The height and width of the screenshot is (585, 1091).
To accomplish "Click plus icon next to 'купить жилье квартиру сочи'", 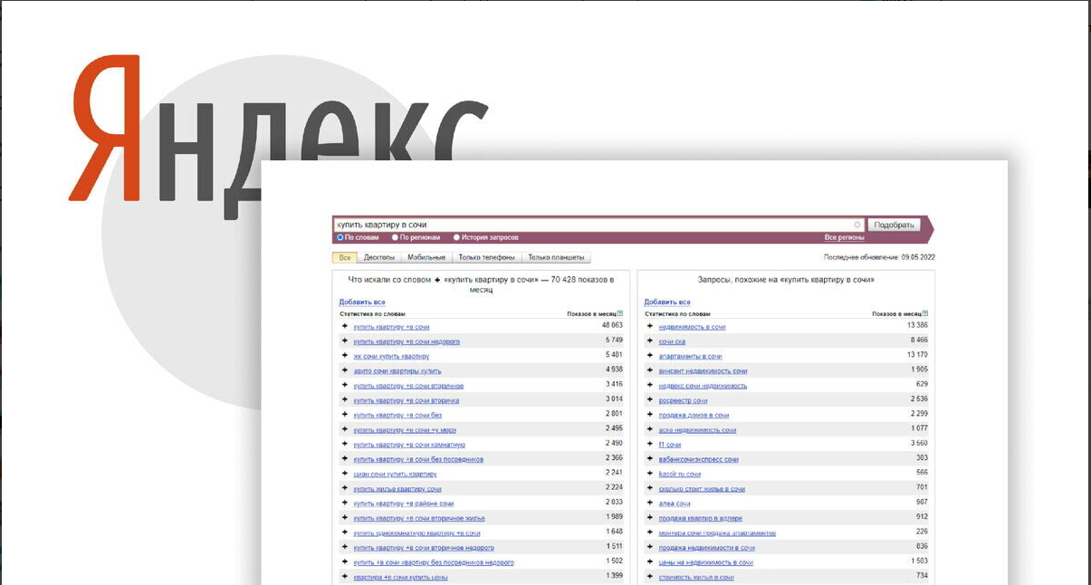I will coord(345,488).
